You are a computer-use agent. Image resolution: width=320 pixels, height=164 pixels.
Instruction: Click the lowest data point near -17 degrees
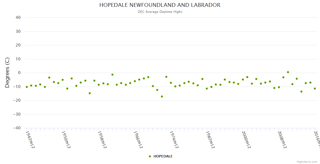pyautogui.click(x=162, y=96)
